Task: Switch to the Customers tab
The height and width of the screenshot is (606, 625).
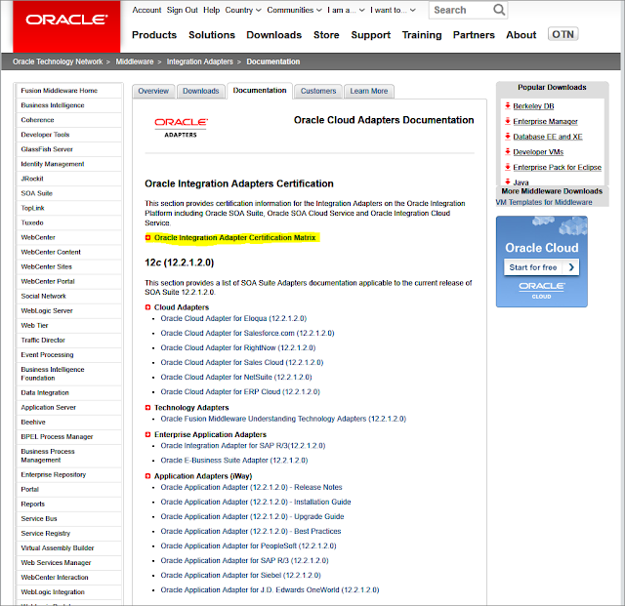Action: 318,91
